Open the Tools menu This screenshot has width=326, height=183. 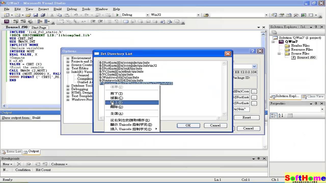point(86,9)
